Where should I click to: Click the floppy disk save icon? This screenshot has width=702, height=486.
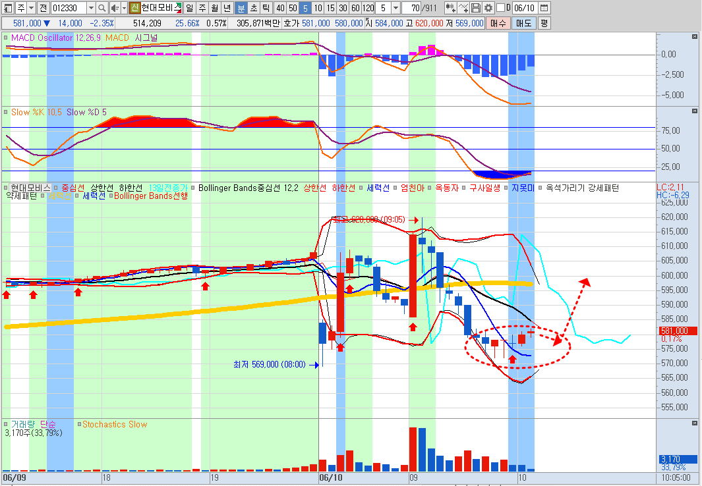click(476, 8)
